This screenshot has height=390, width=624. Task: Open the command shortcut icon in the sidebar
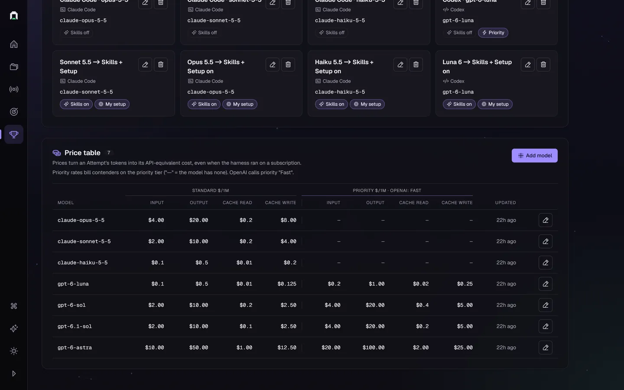(x=14, y=306)
